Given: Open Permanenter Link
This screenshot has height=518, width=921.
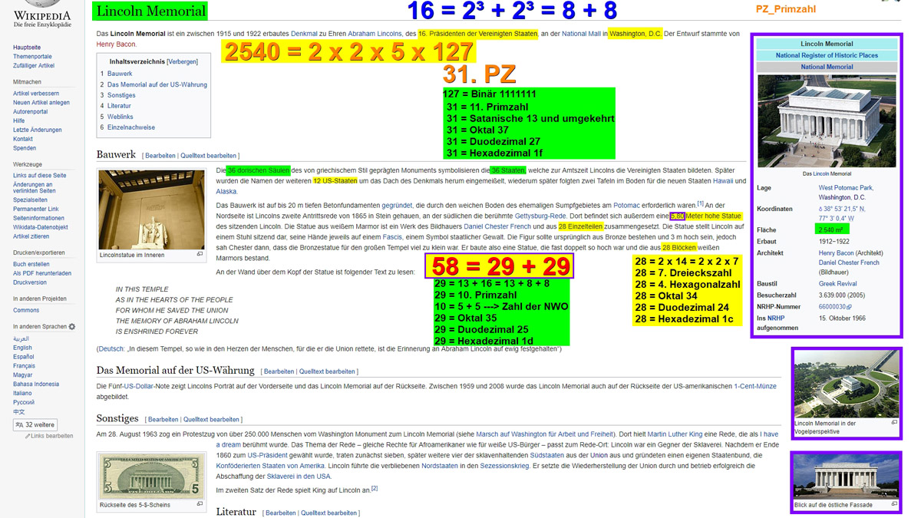Looking at the screenshot, I should click(36, 209).
